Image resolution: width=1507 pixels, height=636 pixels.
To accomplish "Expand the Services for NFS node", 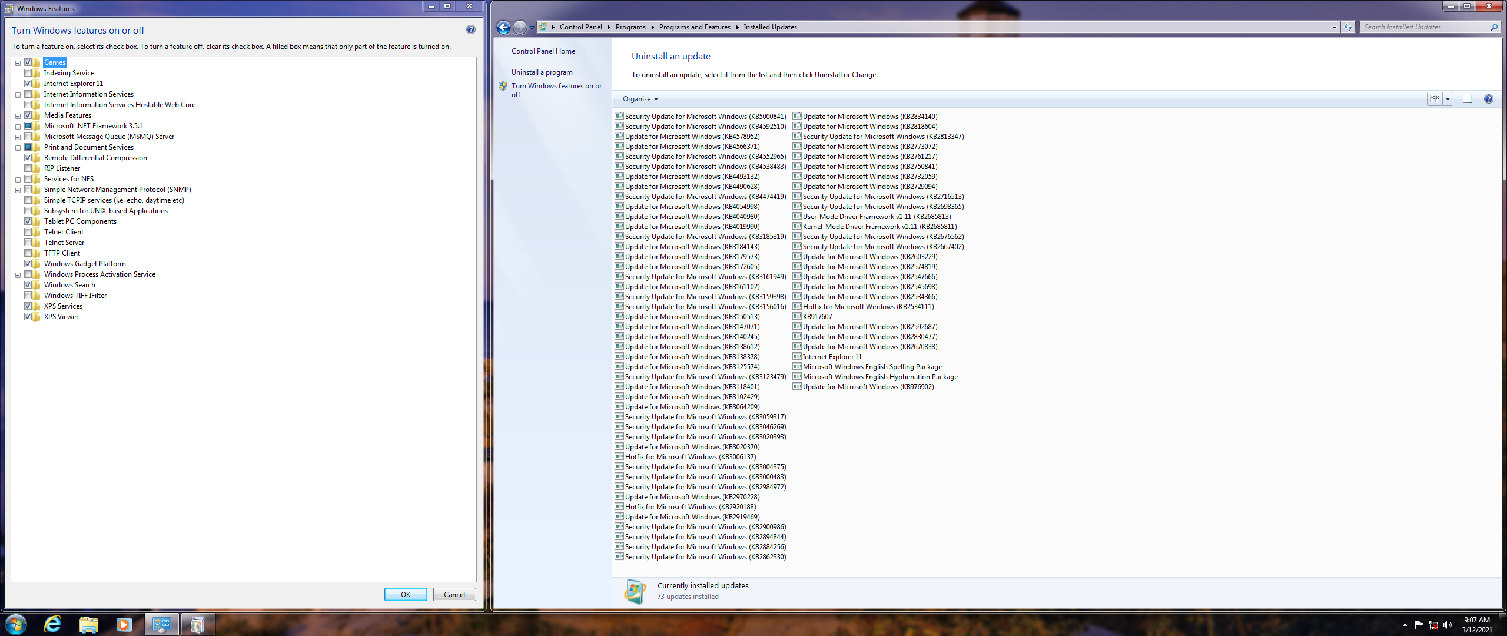I will click(x=18, y=180).
